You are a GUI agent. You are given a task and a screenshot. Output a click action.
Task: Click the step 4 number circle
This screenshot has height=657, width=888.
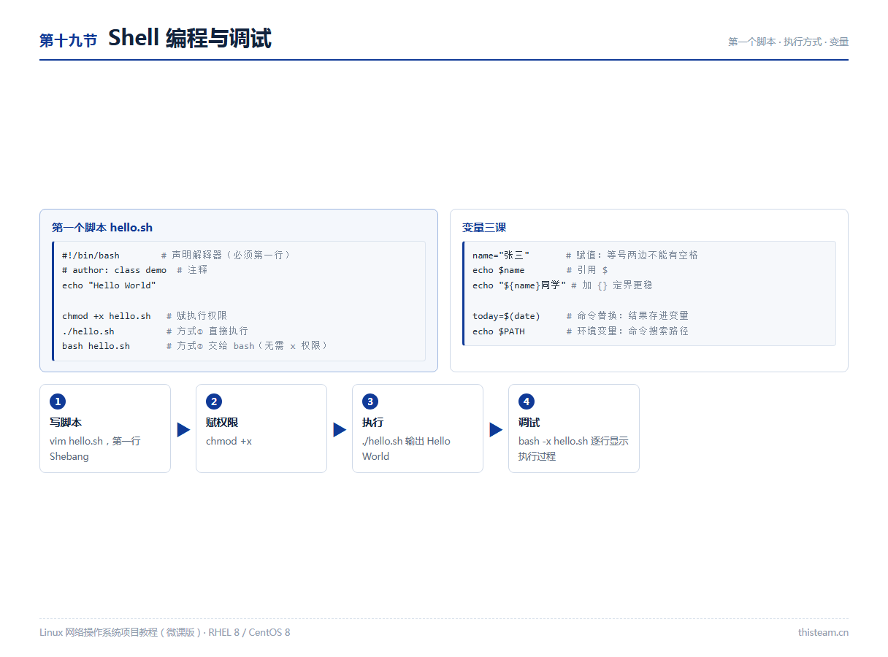tap(527, 401)
